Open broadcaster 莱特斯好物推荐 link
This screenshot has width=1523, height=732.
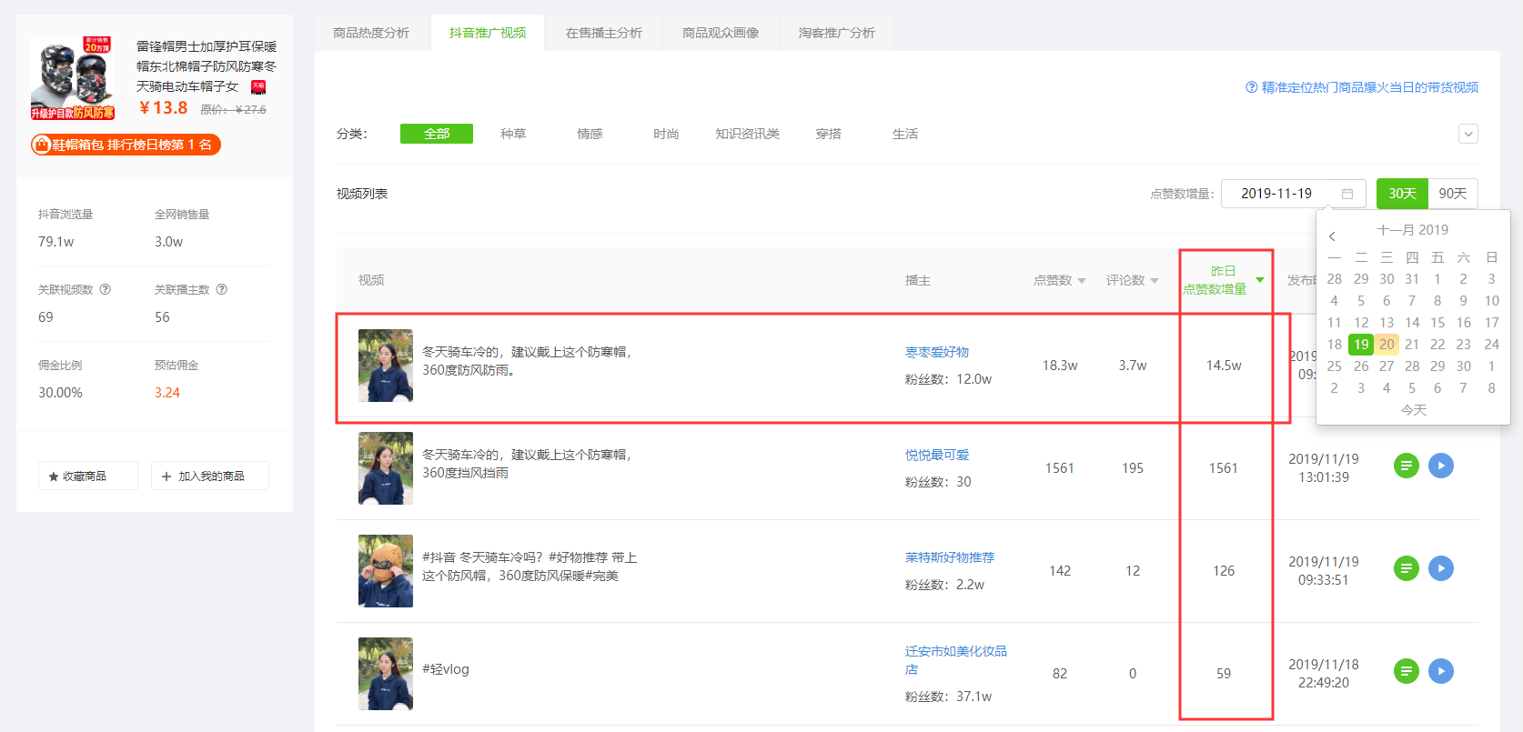pyautogui.click(x=950, y=557)
